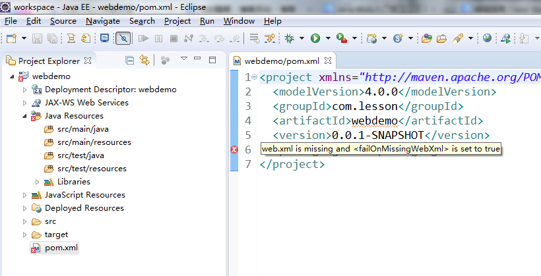Click the debug Terminate stop icon
The width and height of the screenshot is (541, 276).
pyautogui.click(x=174, y=38)
